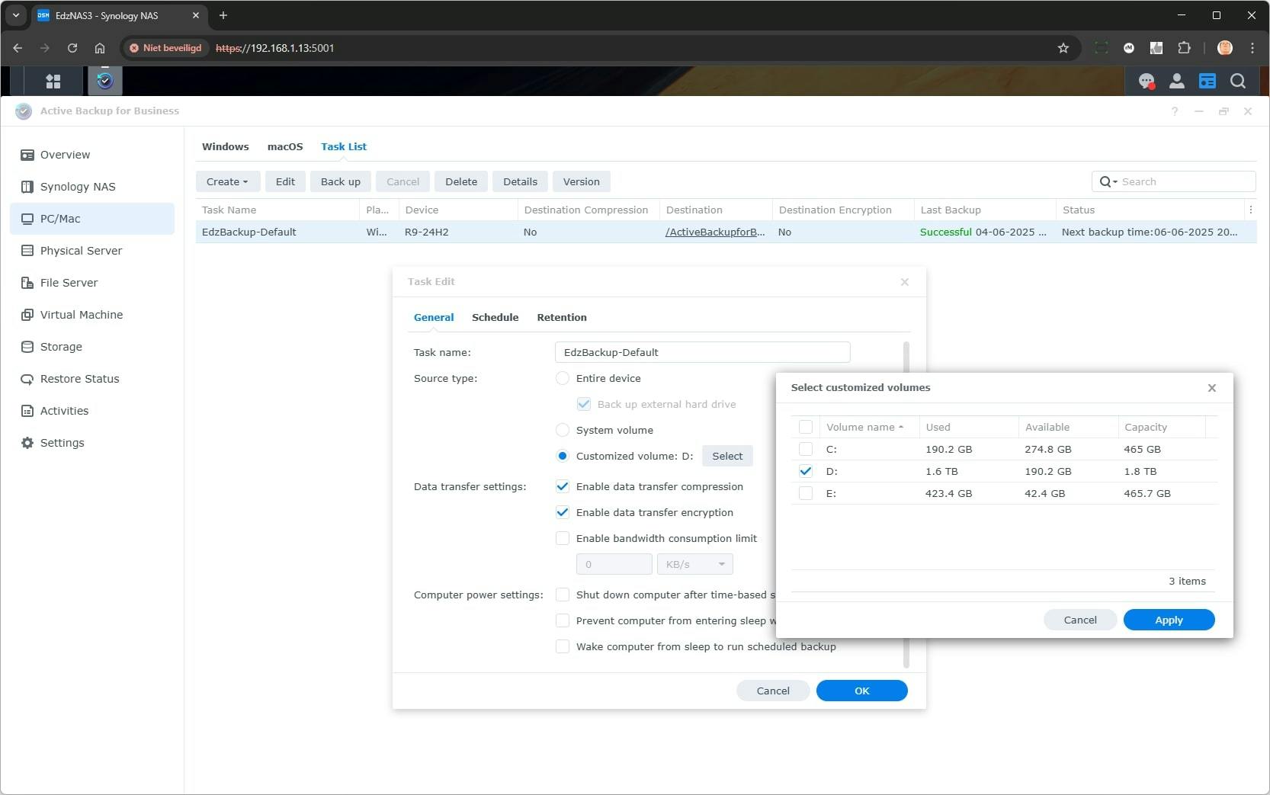Open the DSM widgets panel icon
This screenshot has width=1270, height=795.
1207,81
